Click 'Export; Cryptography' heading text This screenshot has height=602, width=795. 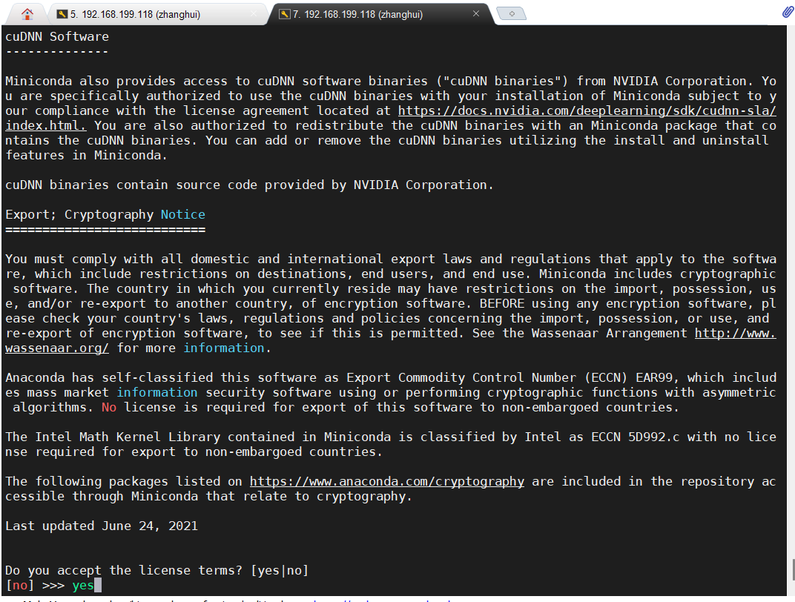pyautogui.click(x=79, y=215)
